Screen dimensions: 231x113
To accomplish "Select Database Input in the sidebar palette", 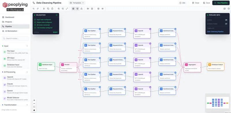I will pyautogui.click(x=16, y=66).
